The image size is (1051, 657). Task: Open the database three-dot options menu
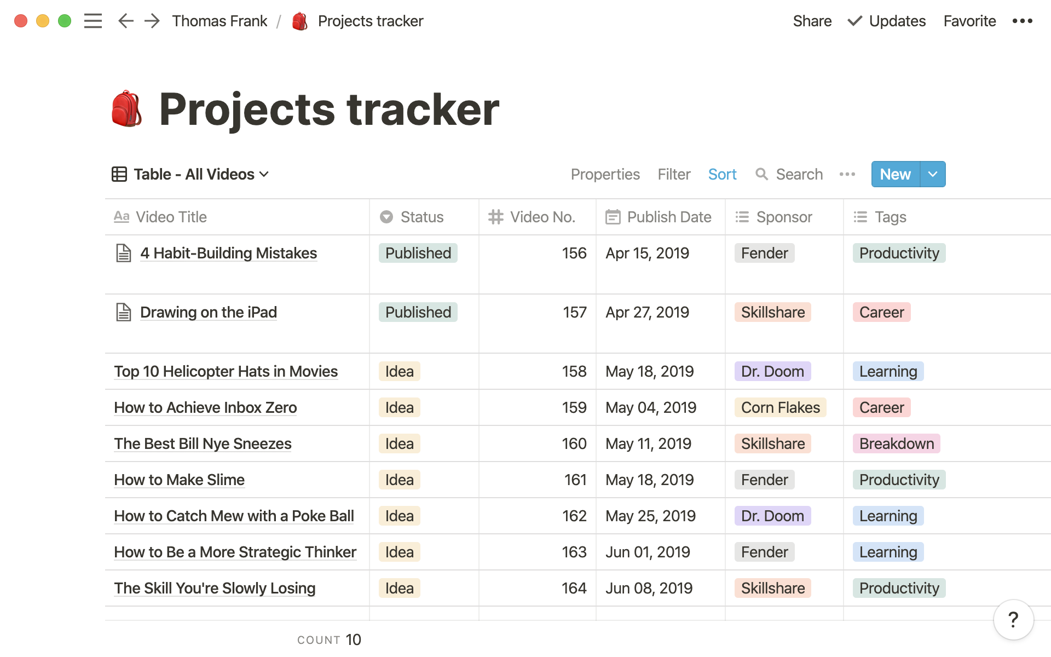[847, 174]
